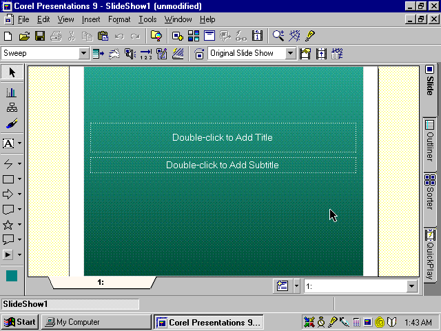
Task: Click the Undo arrow icon
Action: pyautogui.click(x=119, y=36)
